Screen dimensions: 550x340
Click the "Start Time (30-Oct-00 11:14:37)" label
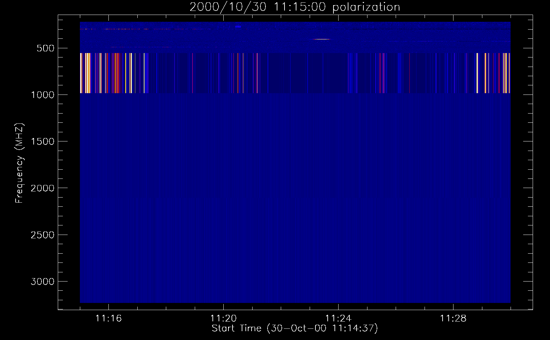(295, 328)
